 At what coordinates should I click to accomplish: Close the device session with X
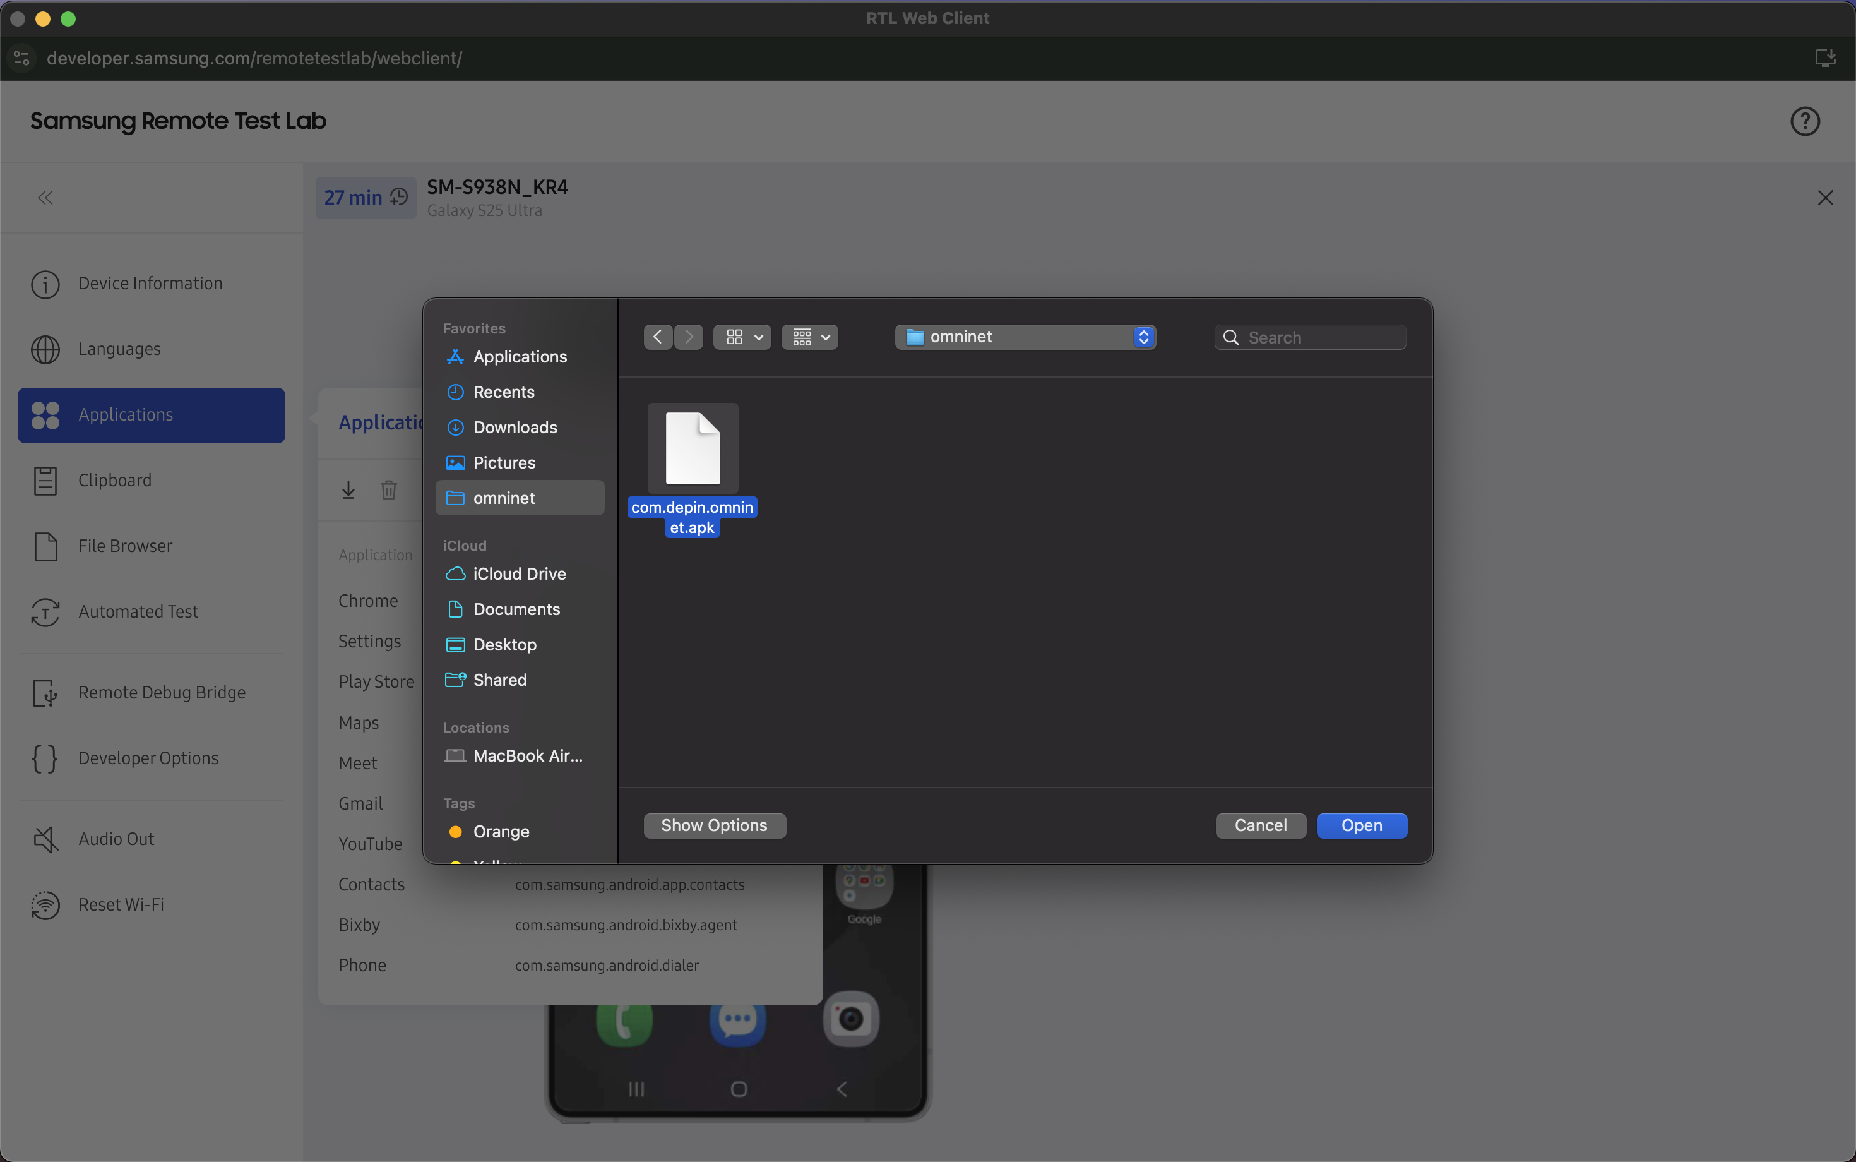click(x=1825, y=198)
